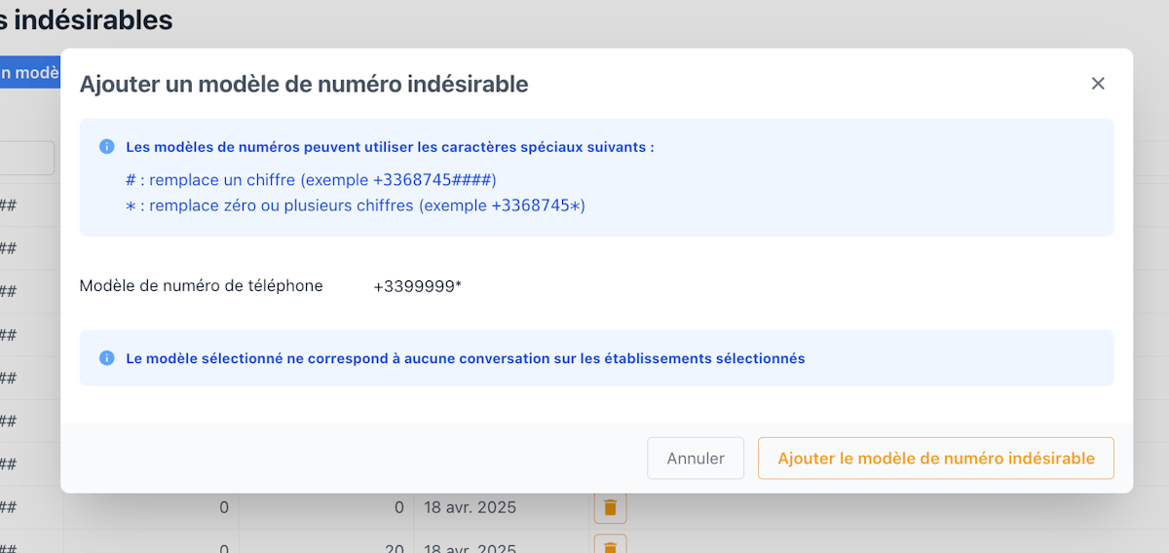Screen dimensions: 1169x553
Task: Click the 18 avr. 2025 date beside full trash icon
Action: [x=470, y=507]
